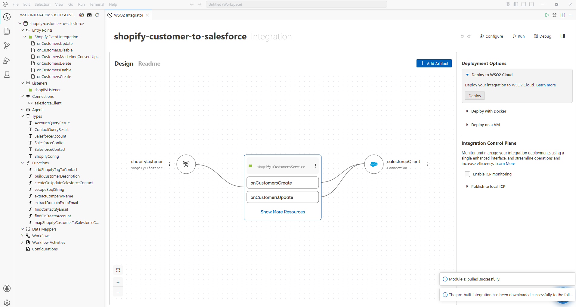Open the Accounts icon

7,288
